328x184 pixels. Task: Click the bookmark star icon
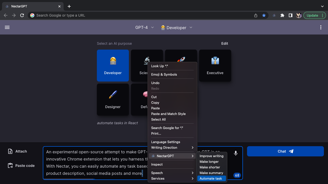coord(264,15)
